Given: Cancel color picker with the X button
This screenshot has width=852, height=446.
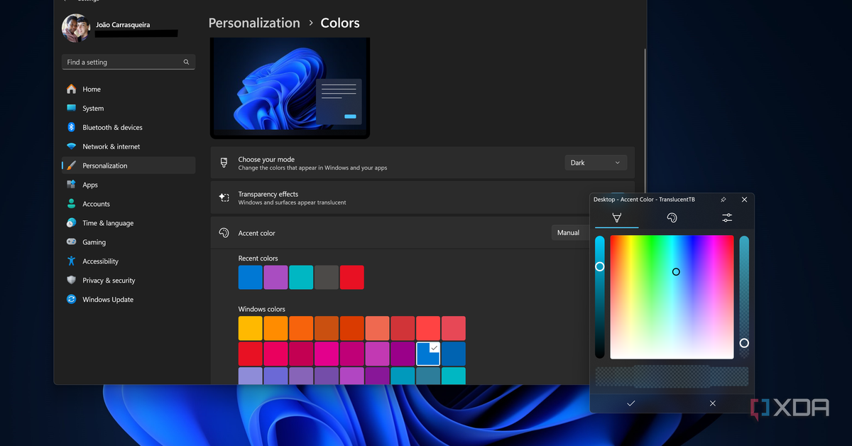Looking at the screenshot, I should pos(713,403).
